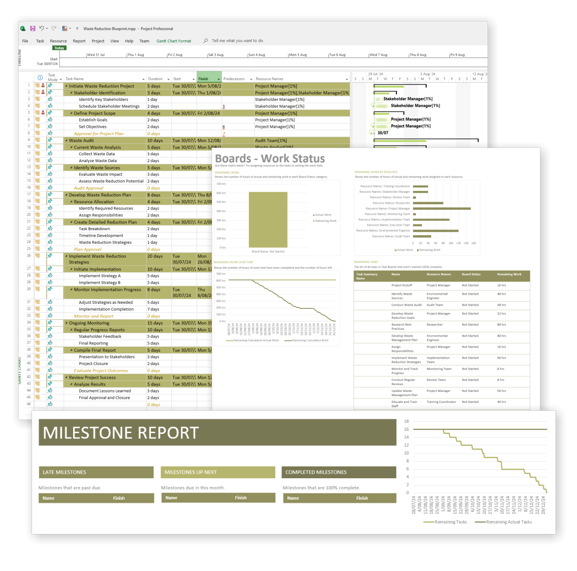The height and width of the screenshot is (571, 577).
Task: Click the note icon on row 1
Action: click(37, 85)
